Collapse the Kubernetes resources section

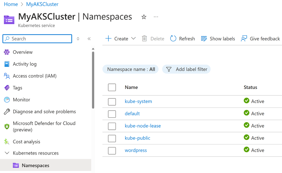point(7,153)
